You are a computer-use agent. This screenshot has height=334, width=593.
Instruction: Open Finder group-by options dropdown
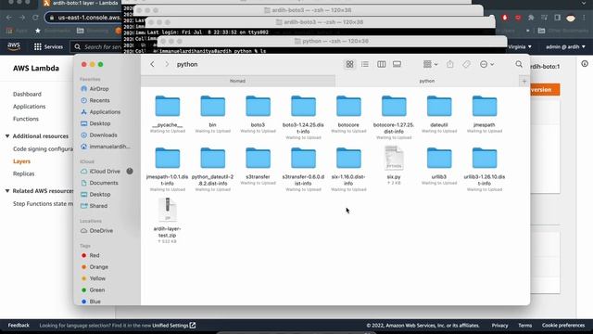click(430, 64)
